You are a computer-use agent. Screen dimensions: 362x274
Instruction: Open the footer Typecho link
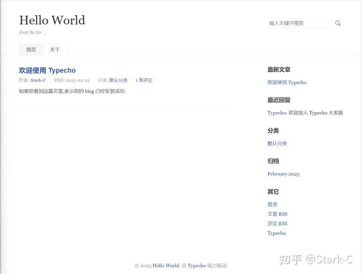click(x=196, y=266)
